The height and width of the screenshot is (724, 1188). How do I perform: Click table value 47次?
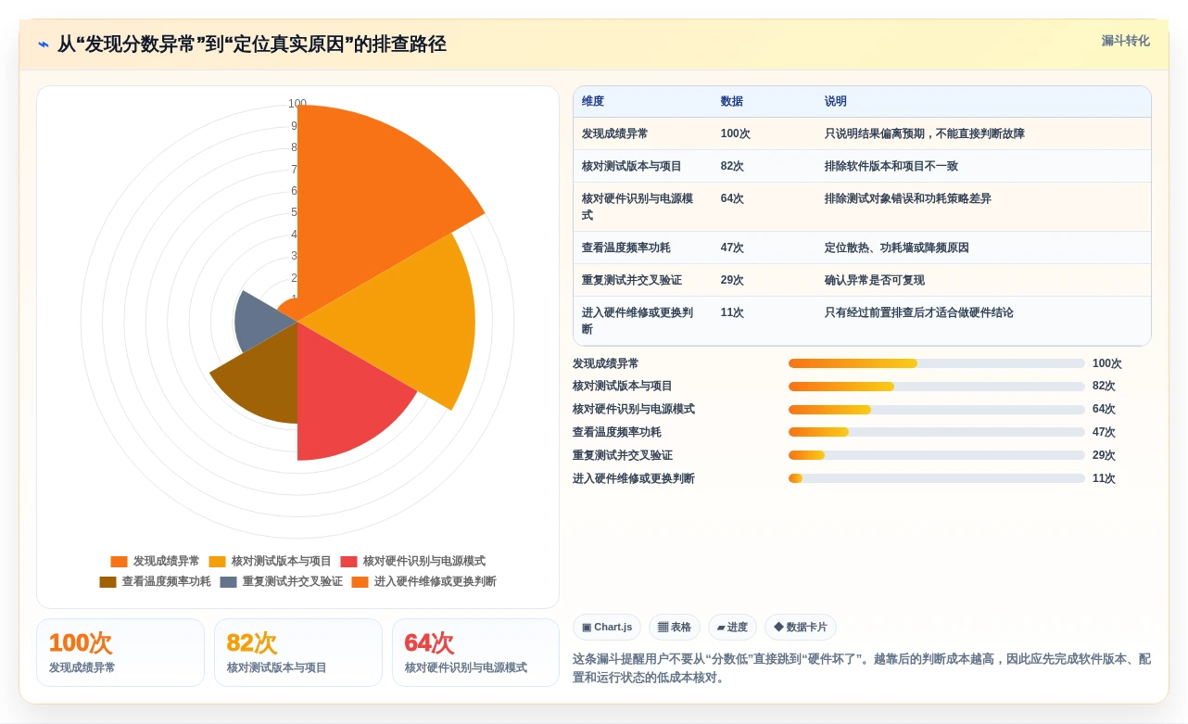[x=732, y=248]
